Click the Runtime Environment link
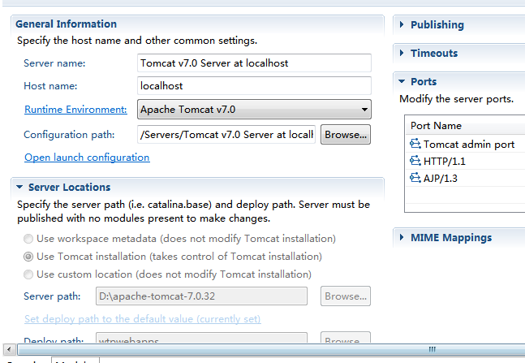 click(75, 110)
